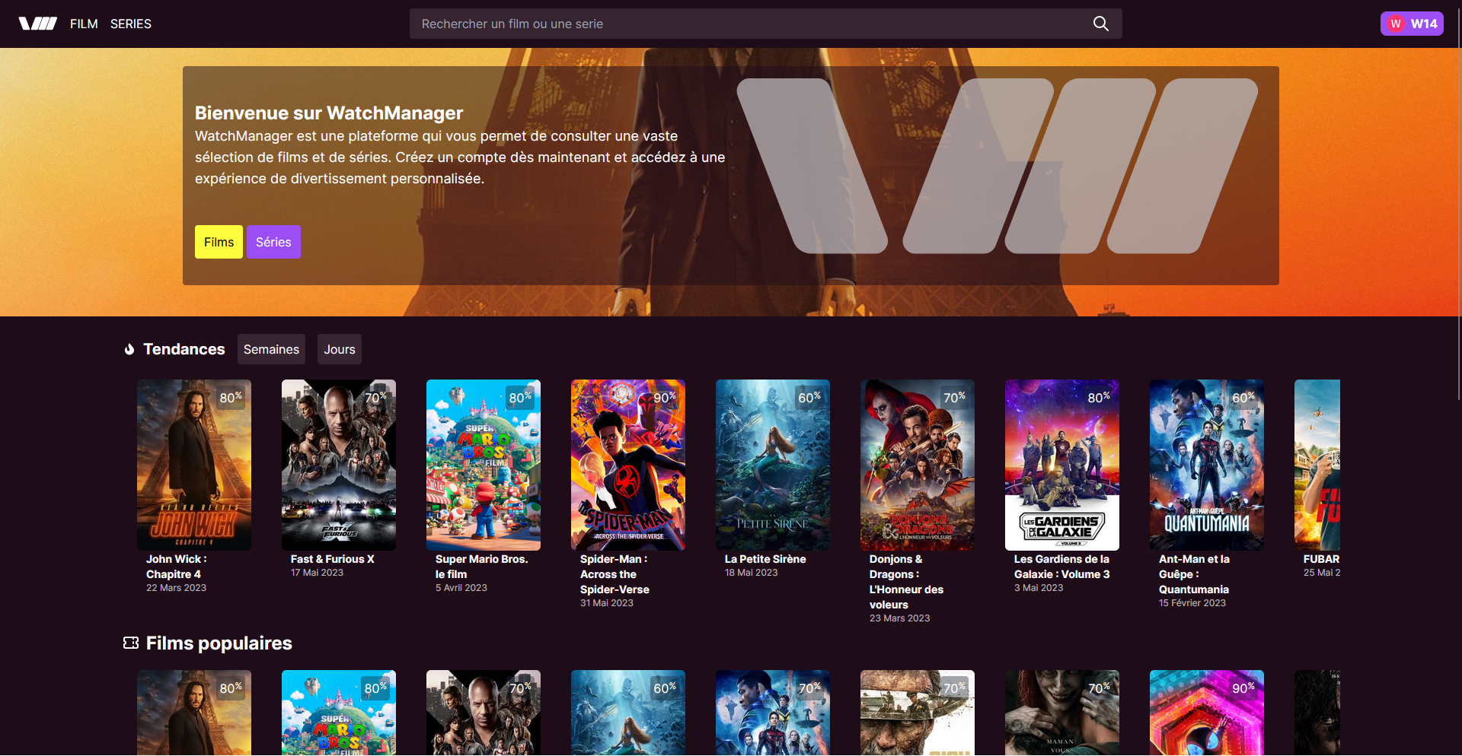Screen dimensions: 1462x756
Task: Click the 90% rating badge on Spider-Man poster
Action: [x=664, y=397]
